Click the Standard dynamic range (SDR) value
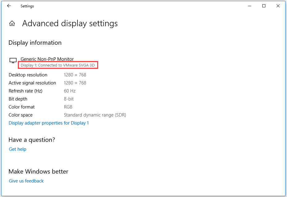This screenshot has height=197, width=287. click(x=95, y=115)
